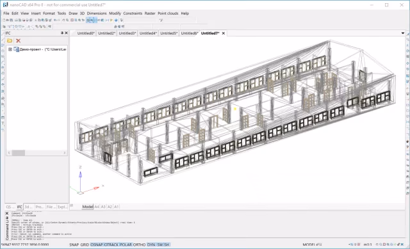
Task: Open the Dimensions menu
Action: (x=97, y=13)
